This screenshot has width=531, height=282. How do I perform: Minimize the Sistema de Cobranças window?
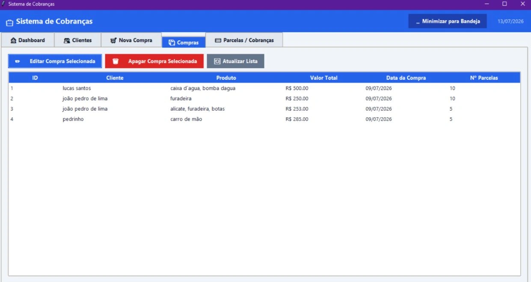pos(487,4)
